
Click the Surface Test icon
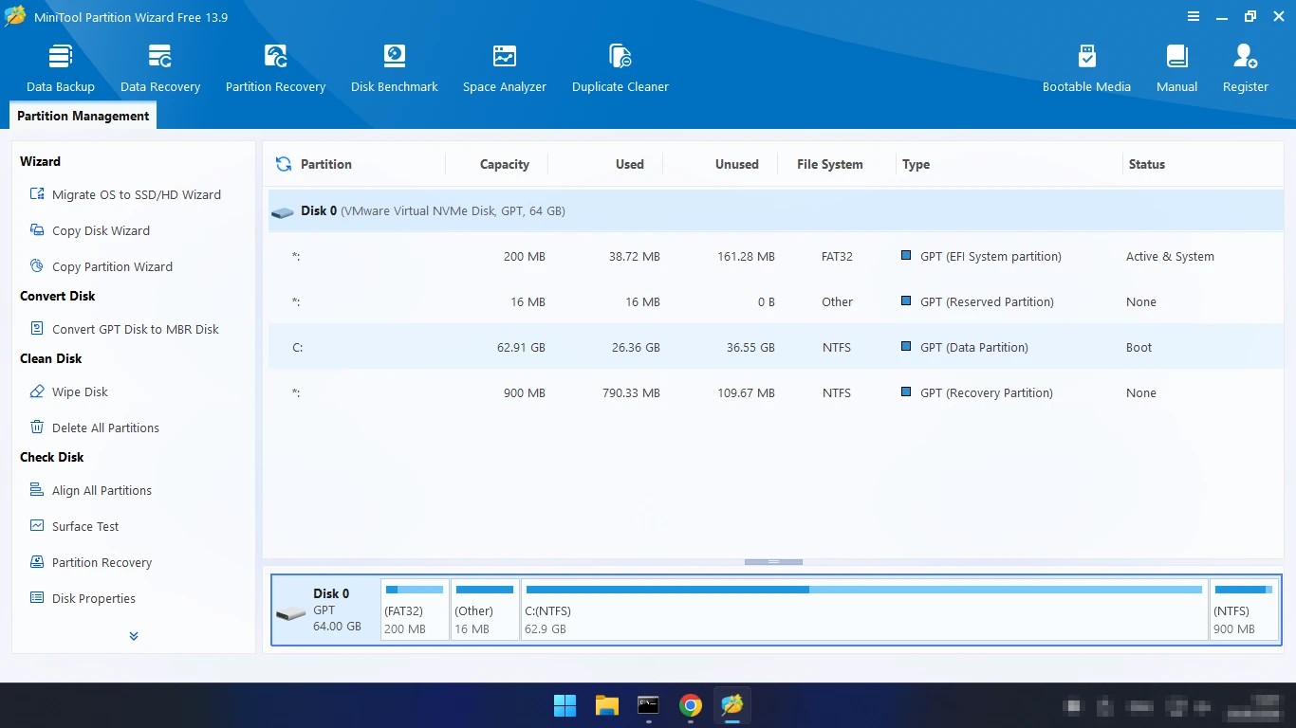[37, 526]
